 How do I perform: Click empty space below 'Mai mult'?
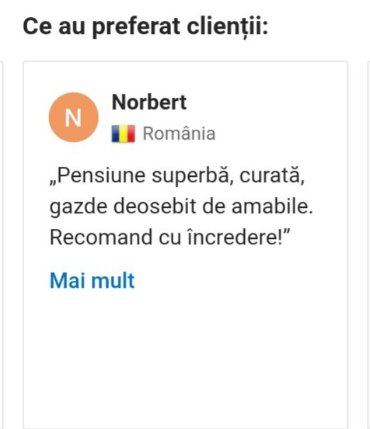tap(185, 355)
